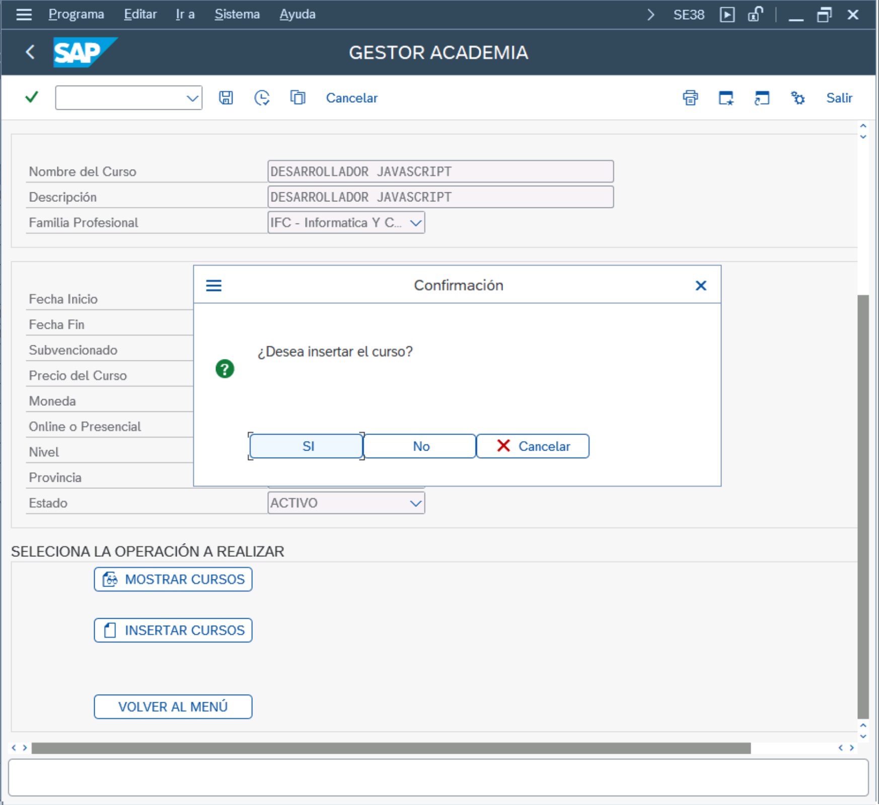The height and width of the screenshot is (805, 879).
Task: Click the SAP logo
Action: point(85,52)
